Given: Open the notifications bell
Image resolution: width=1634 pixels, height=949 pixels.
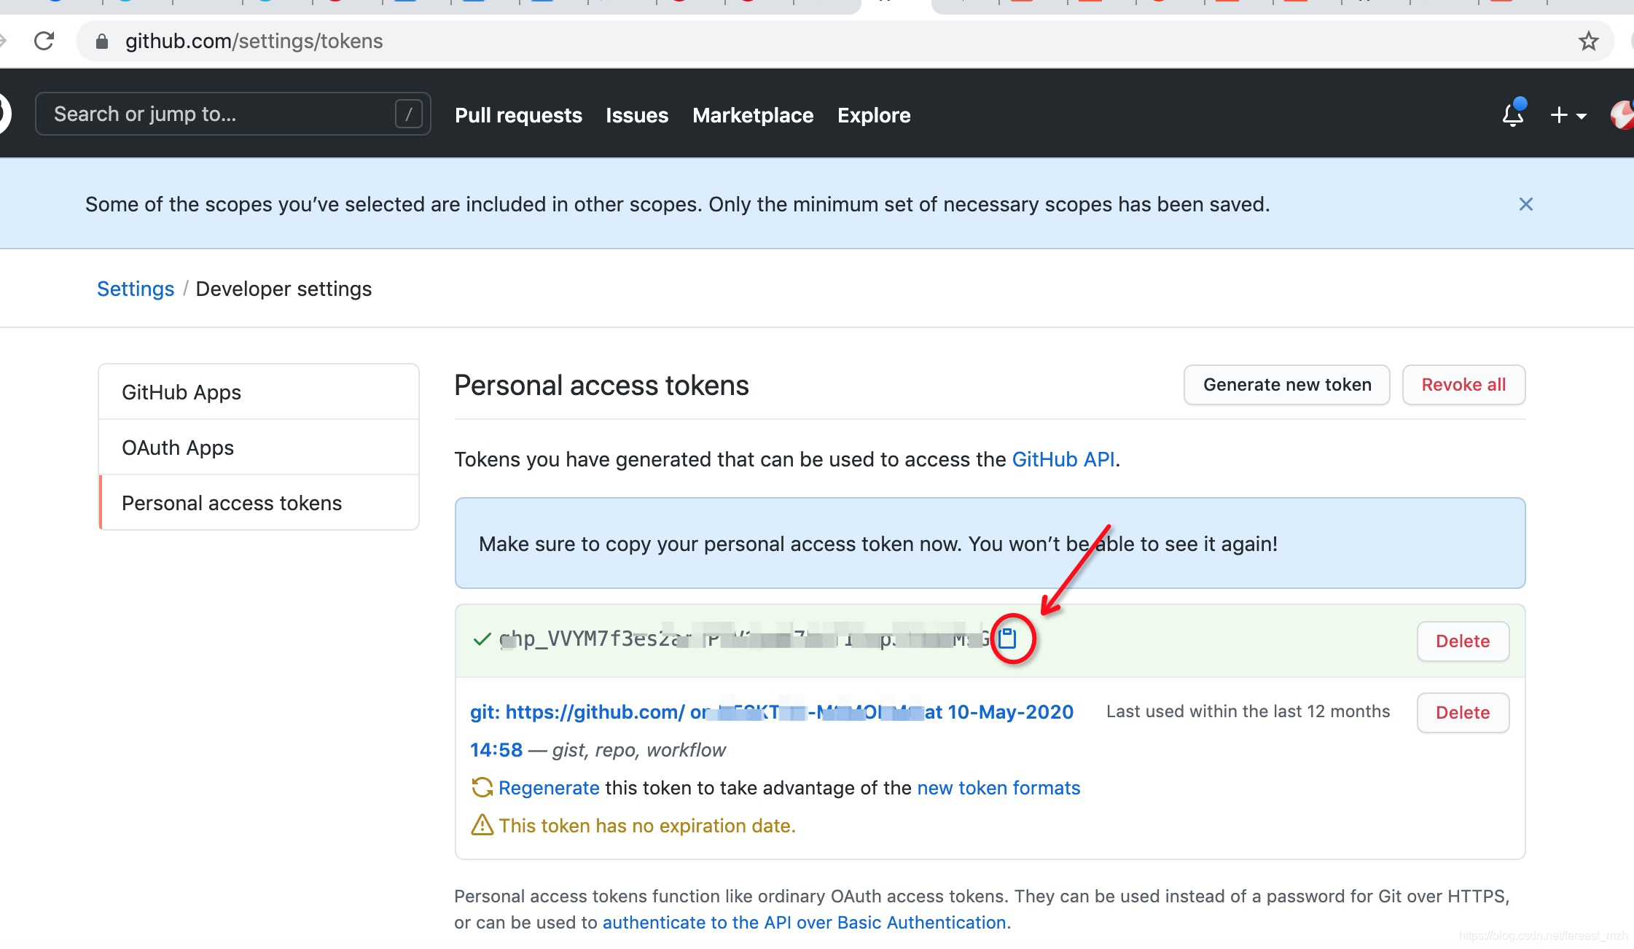Looking at the screenshot, I should [1513, 114].
